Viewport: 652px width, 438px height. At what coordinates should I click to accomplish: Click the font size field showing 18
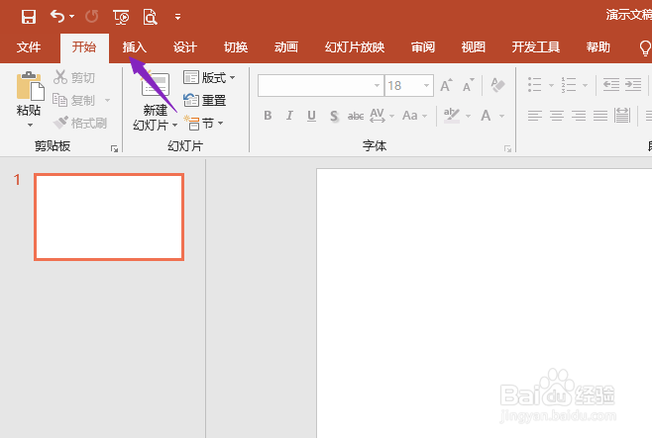tap(403, 85)
